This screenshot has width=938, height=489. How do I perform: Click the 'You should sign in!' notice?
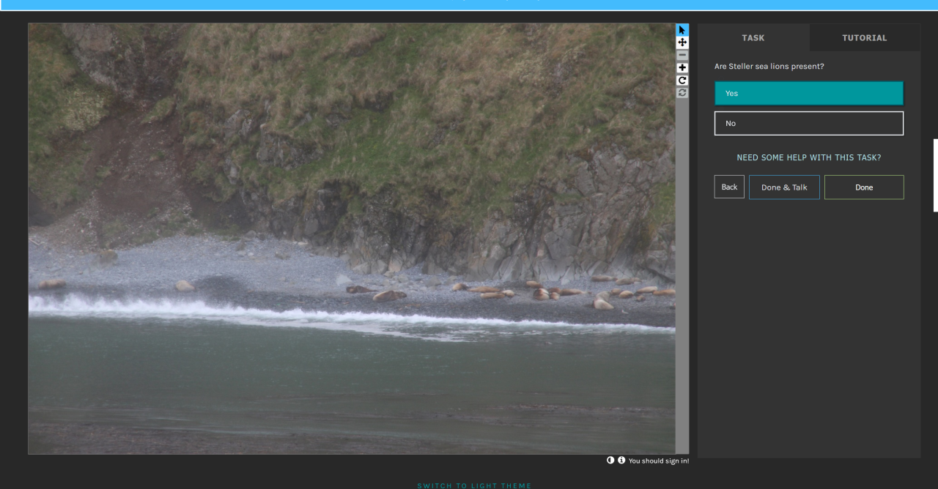click(659, 460)
